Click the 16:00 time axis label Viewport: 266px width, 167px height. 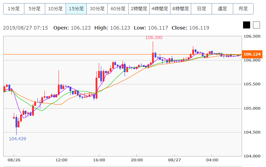pos(99,160)
